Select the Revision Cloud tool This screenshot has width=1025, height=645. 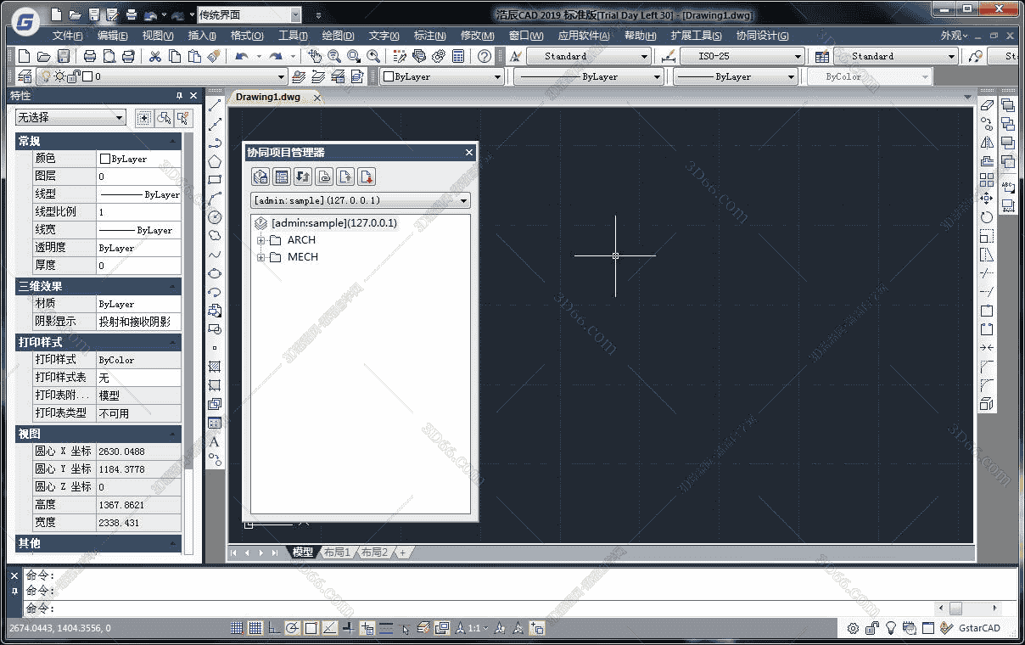[x=215, y=236]
